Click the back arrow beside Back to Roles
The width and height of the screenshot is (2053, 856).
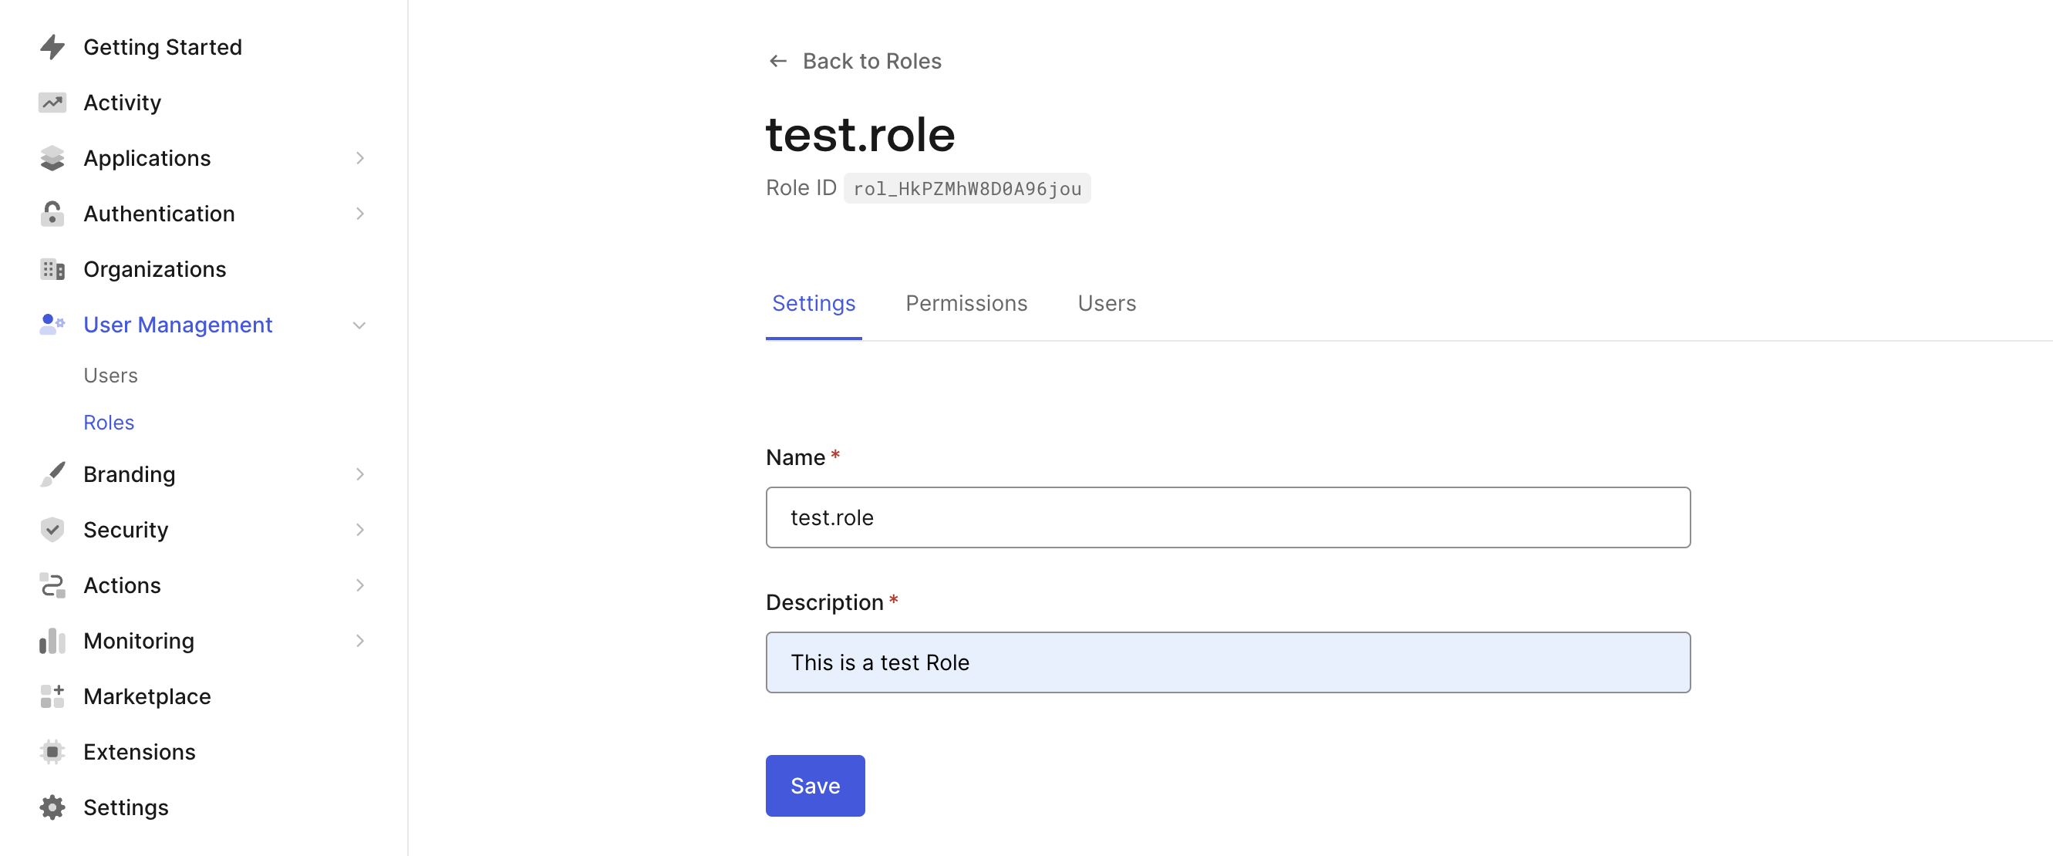[x=777, y=62]
